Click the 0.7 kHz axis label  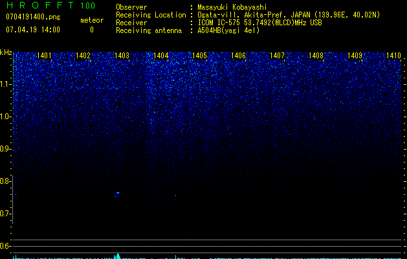pos(5,214)
